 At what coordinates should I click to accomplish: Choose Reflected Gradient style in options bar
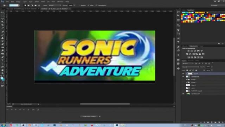[36, 6]
